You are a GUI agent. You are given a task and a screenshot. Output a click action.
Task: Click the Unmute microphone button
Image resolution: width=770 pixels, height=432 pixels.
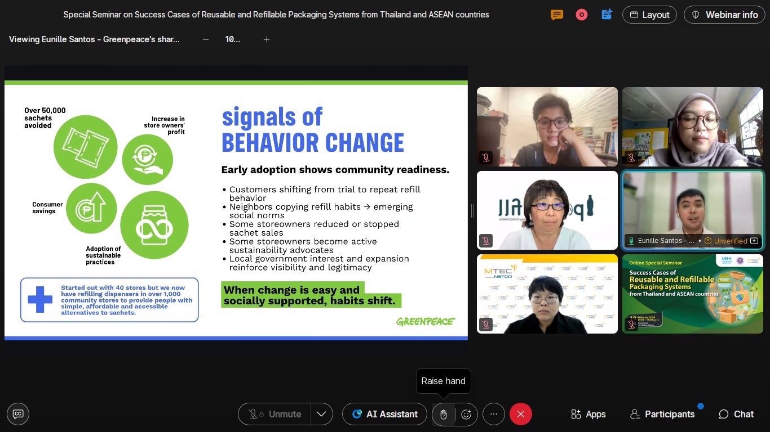point(275,415)
